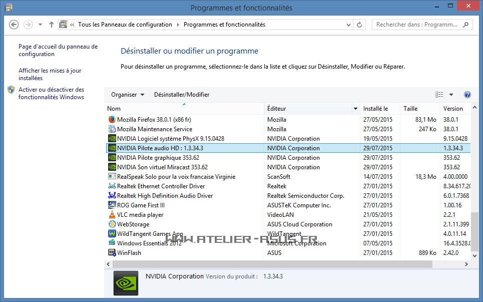The width and height of the screenshot is (483, 302).
Task: Open Afficher les mises à jour installées
Action: [50, 74]
